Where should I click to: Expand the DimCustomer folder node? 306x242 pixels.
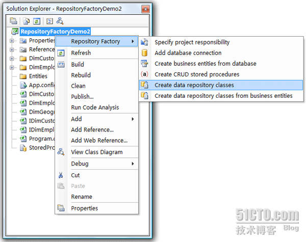[x=12, y=59]
